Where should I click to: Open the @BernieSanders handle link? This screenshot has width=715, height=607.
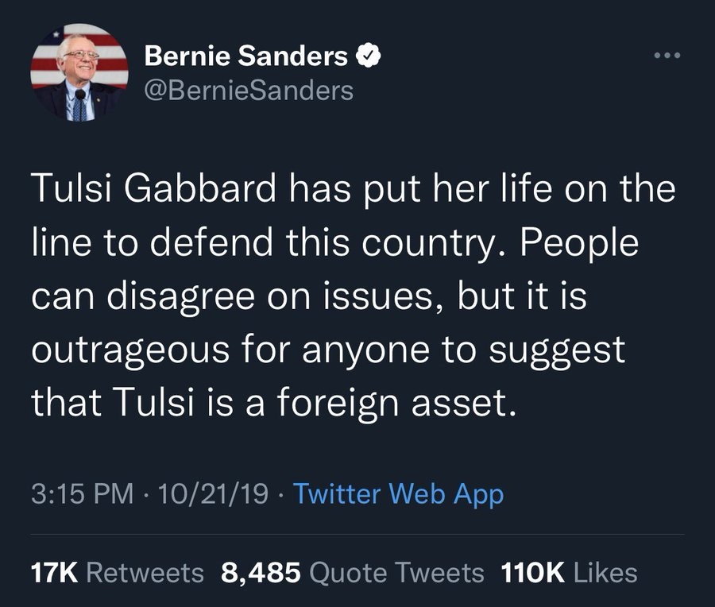[248, 91]
